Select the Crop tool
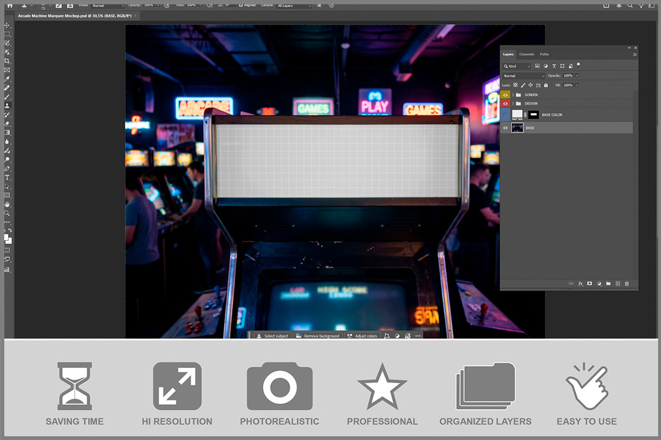This screenshot has height=440, width=661. 8,61
